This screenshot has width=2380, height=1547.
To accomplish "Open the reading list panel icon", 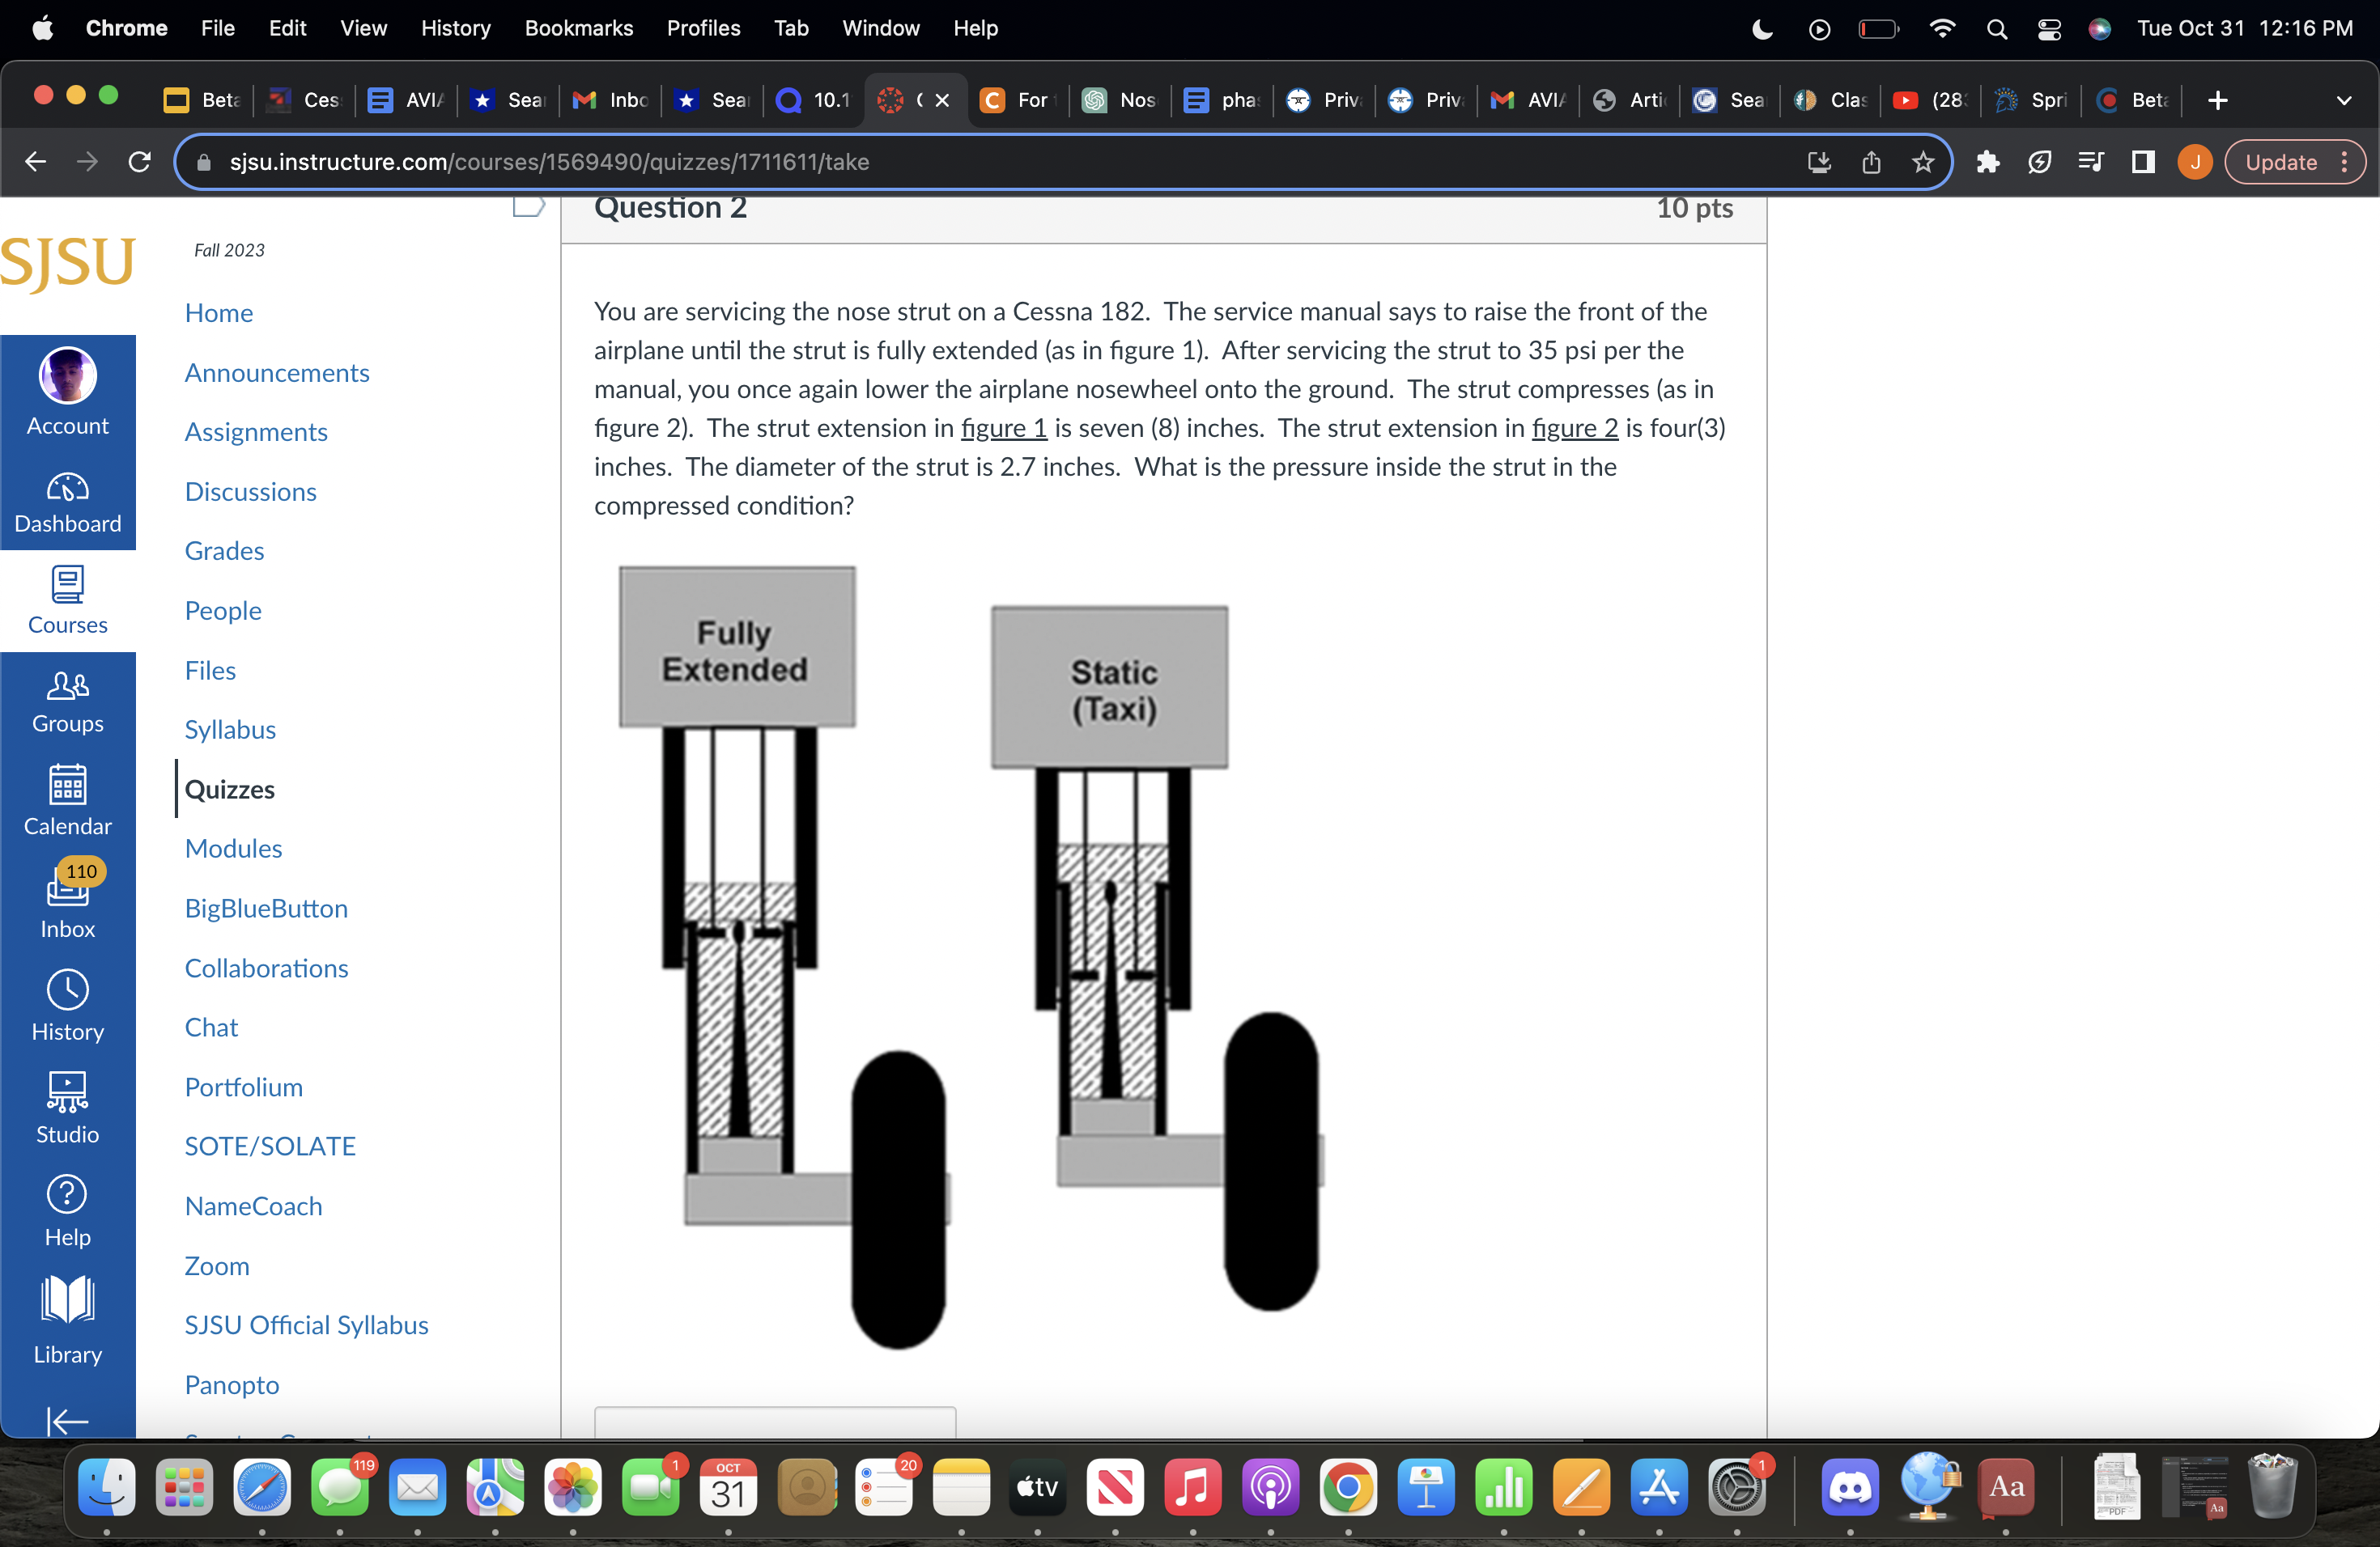I will click(2090, 162).
